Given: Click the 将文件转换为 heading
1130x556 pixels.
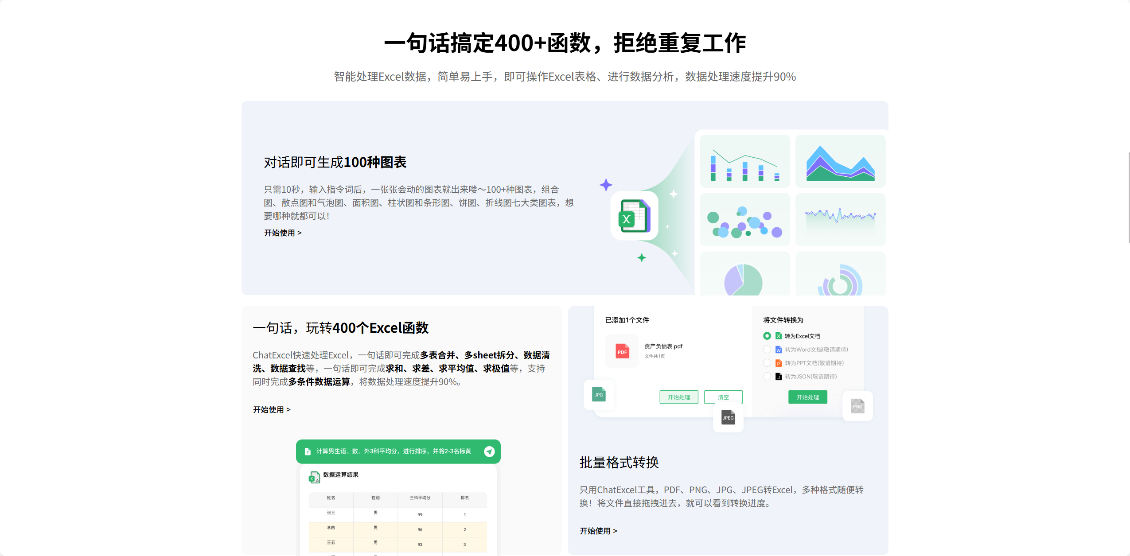Looking at the screenshot, I should 783,320.
